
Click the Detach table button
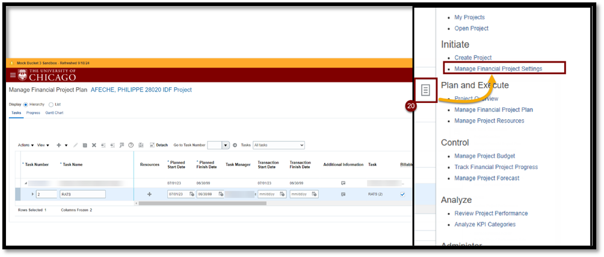[159, 145]
